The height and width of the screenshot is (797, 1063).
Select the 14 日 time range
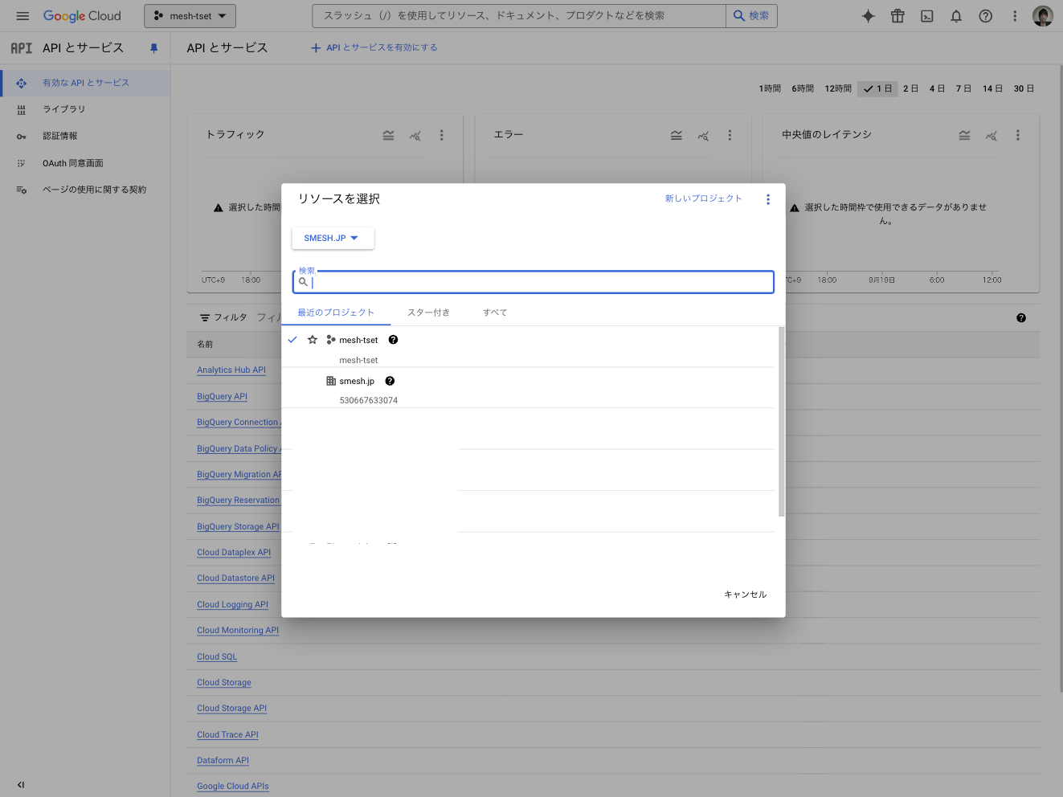[992, 89]
